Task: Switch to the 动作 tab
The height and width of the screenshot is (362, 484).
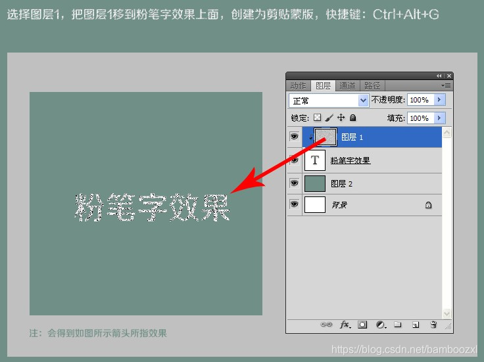Action: 298,85
